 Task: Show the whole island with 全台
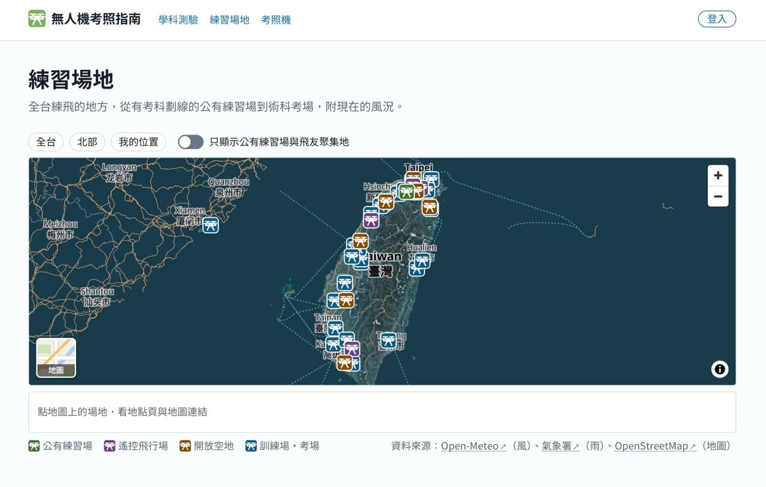[x=46, y=142]
